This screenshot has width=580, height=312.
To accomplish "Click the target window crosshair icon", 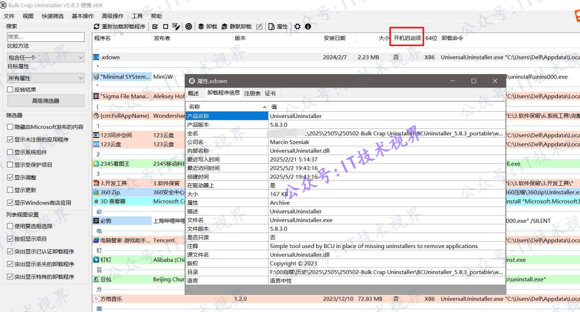I will (x=189, y=27).
